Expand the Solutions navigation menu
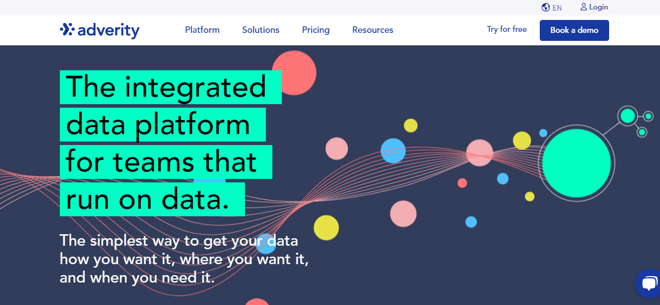The width and height of the screenshot is (660, 305). tap(260, 30)
